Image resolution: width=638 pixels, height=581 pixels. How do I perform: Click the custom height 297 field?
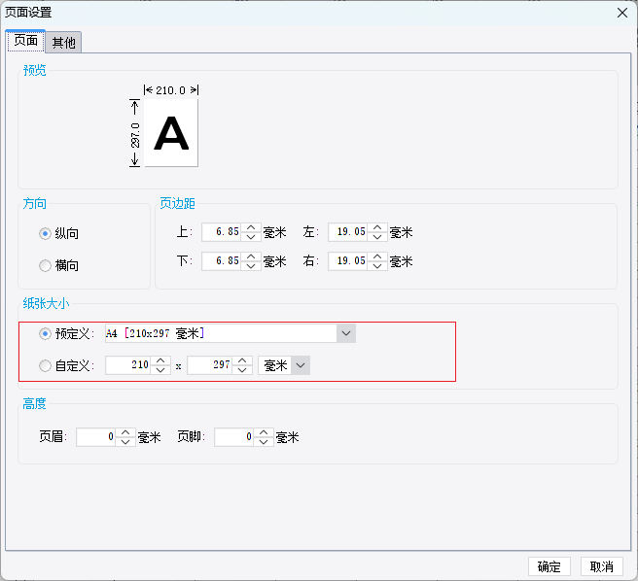click(210, 365)
